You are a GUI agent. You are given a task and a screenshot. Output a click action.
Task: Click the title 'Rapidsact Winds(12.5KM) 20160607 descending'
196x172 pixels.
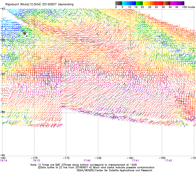[39, 4]
